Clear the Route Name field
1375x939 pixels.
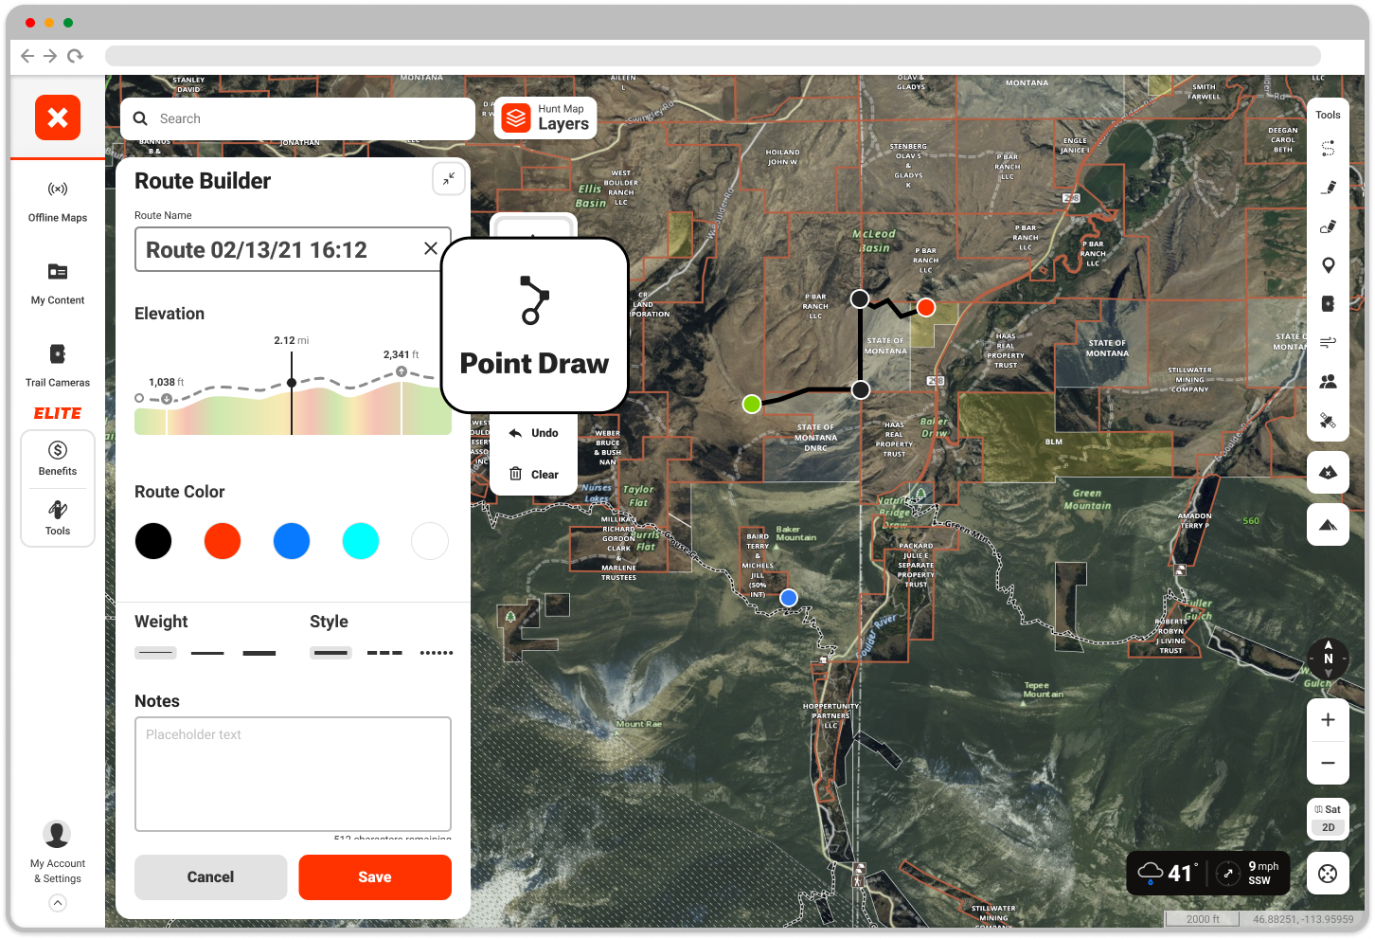click(431, 248)
